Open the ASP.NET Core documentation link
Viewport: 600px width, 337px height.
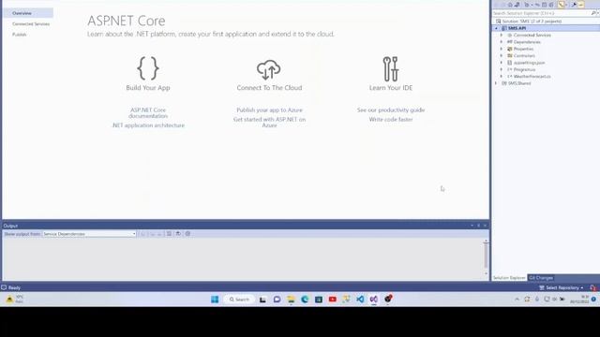(148, 112)
